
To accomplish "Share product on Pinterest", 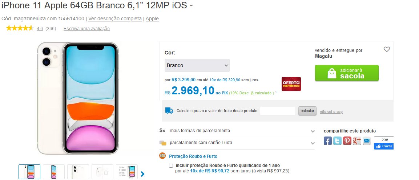I will point(347,141).
